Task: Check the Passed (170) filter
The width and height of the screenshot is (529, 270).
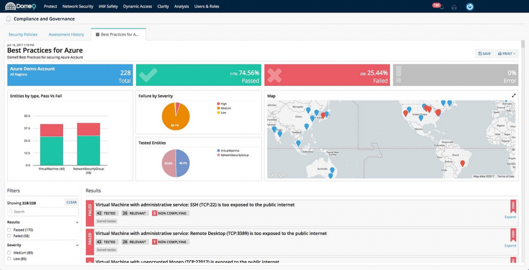Action: point(9,230)
